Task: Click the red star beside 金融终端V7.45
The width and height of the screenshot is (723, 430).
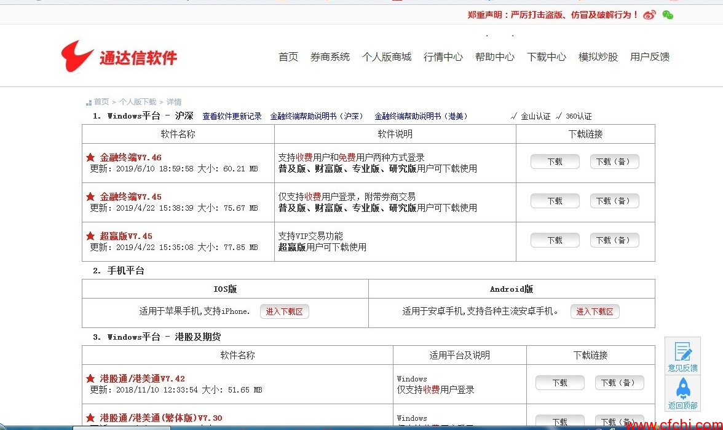Action: (x=90, y=197)
